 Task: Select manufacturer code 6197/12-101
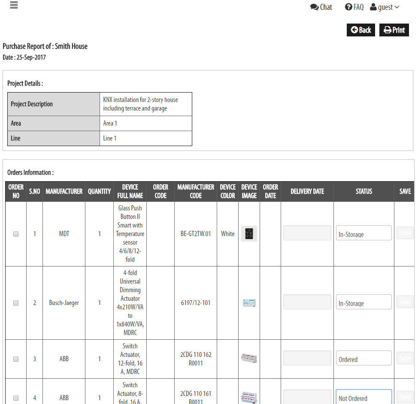click(x=196, y=303)
